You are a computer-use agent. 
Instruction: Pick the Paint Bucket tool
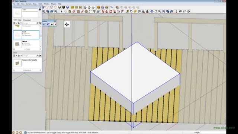point(70,12)
